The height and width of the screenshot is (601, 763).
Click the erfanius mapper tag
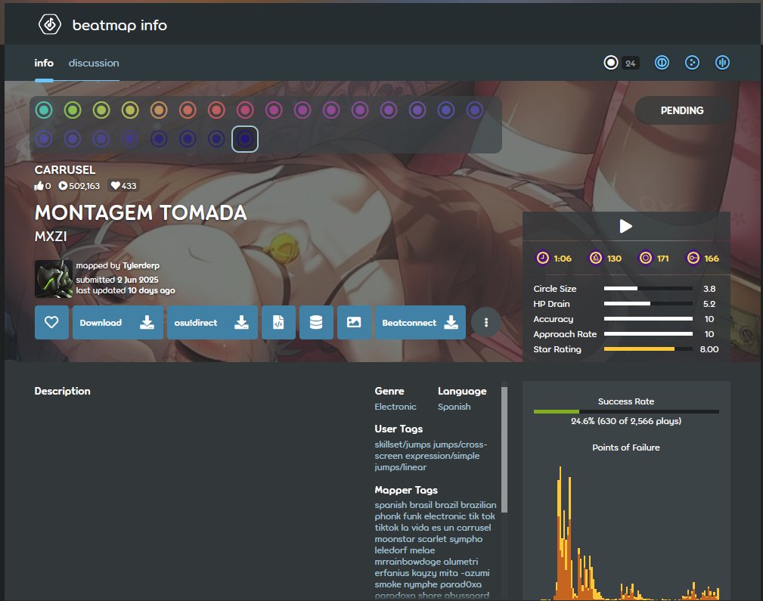392,573
